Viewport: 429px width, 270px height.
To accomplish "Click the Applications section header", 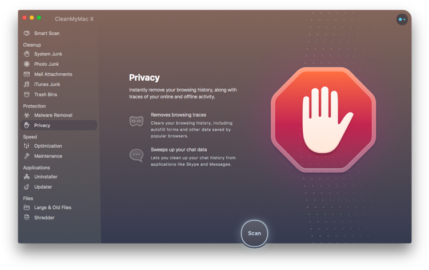I will pos(37,168).
